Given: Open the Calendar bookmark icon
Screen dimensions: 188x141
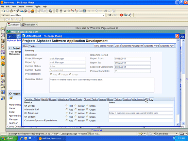Looking at the screenshot, I should click(x=3, y=35).
